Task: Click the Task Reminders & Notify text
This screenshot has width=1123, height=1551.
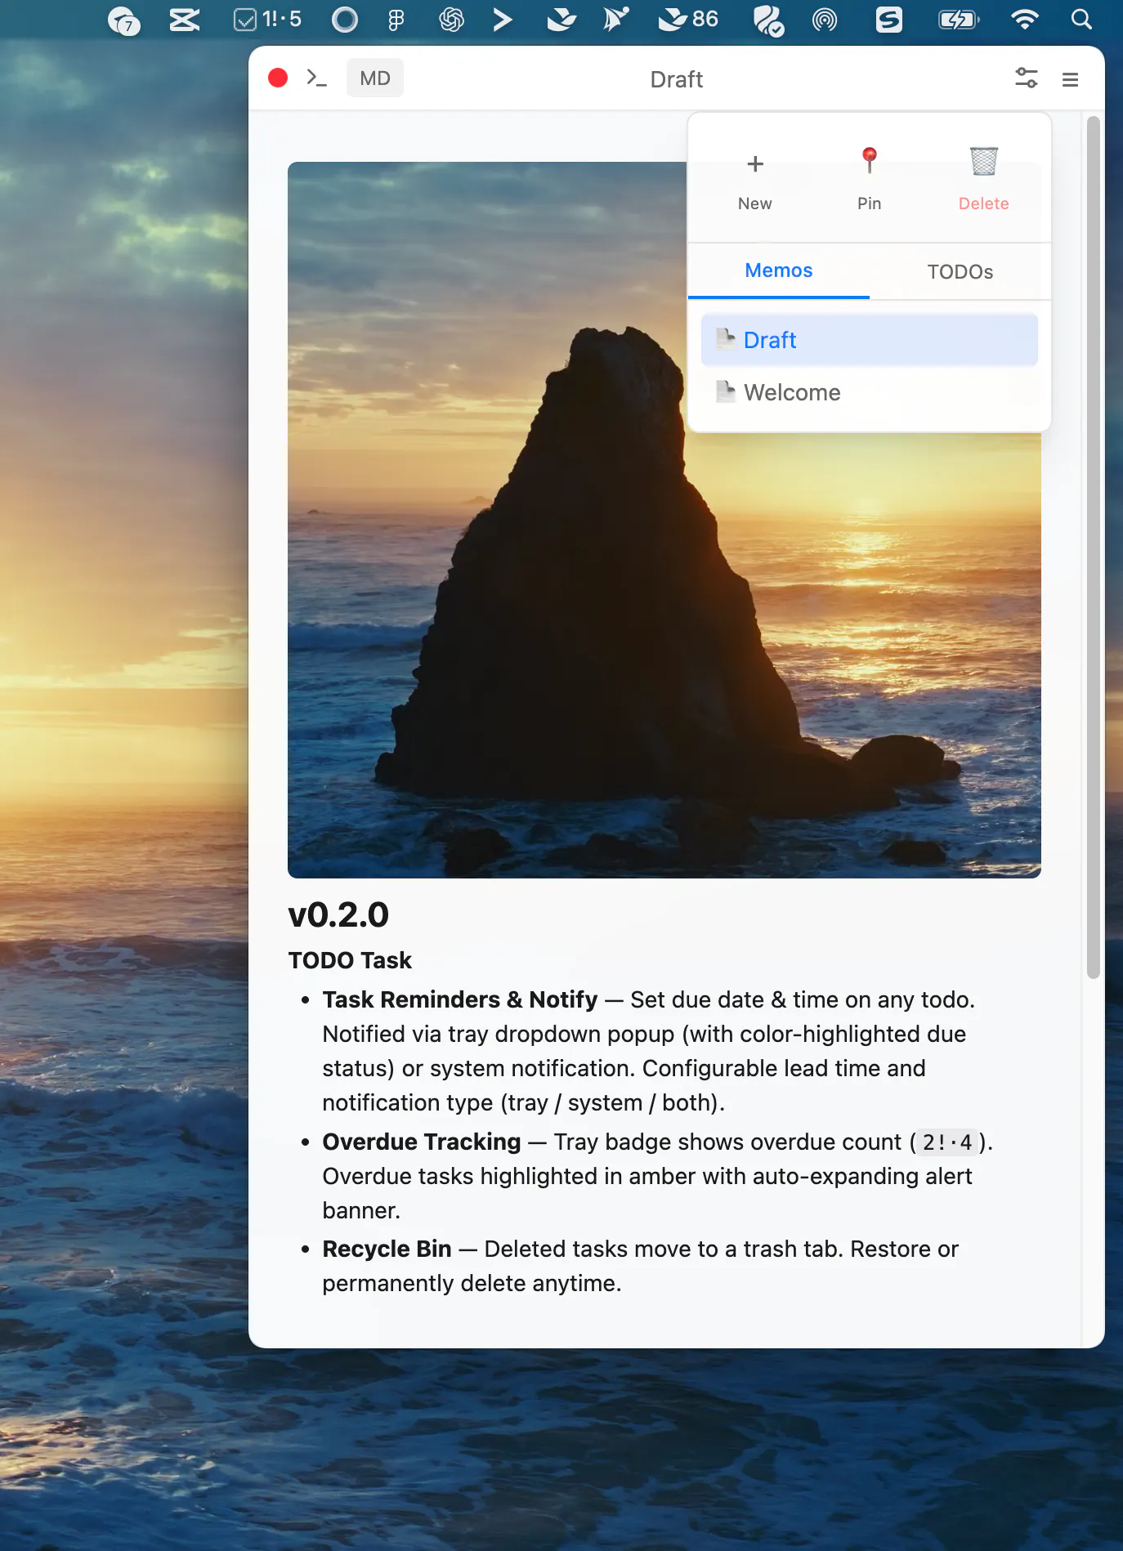Action: (x=460, y=1000)
